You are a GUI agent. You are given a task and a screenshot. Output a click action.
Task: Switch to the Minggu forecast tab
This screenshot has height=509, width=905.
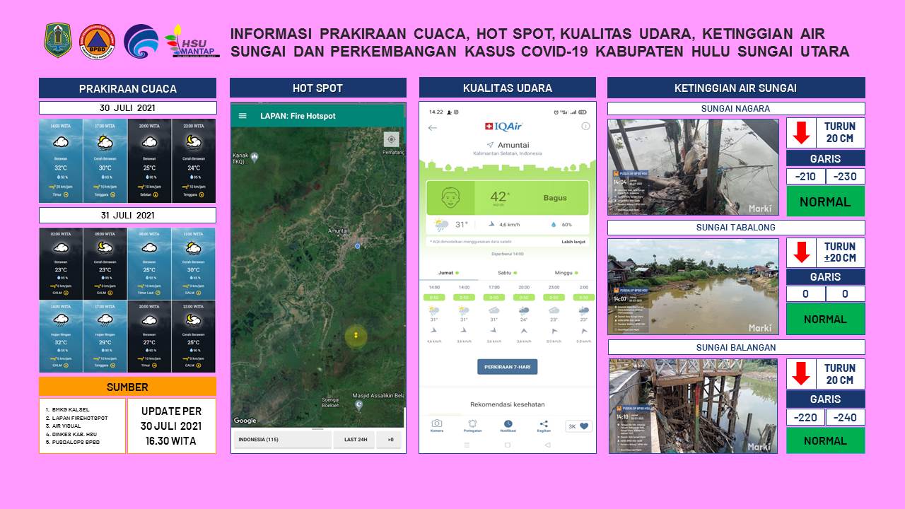(x=566, y=272)
